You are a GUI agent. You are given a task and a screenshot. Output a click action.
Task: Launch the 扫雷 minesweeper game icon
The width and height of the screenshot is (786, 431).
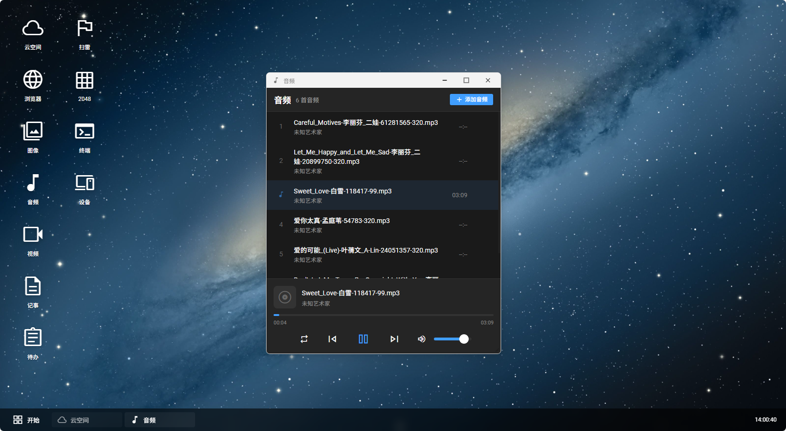tap(85, 35)
